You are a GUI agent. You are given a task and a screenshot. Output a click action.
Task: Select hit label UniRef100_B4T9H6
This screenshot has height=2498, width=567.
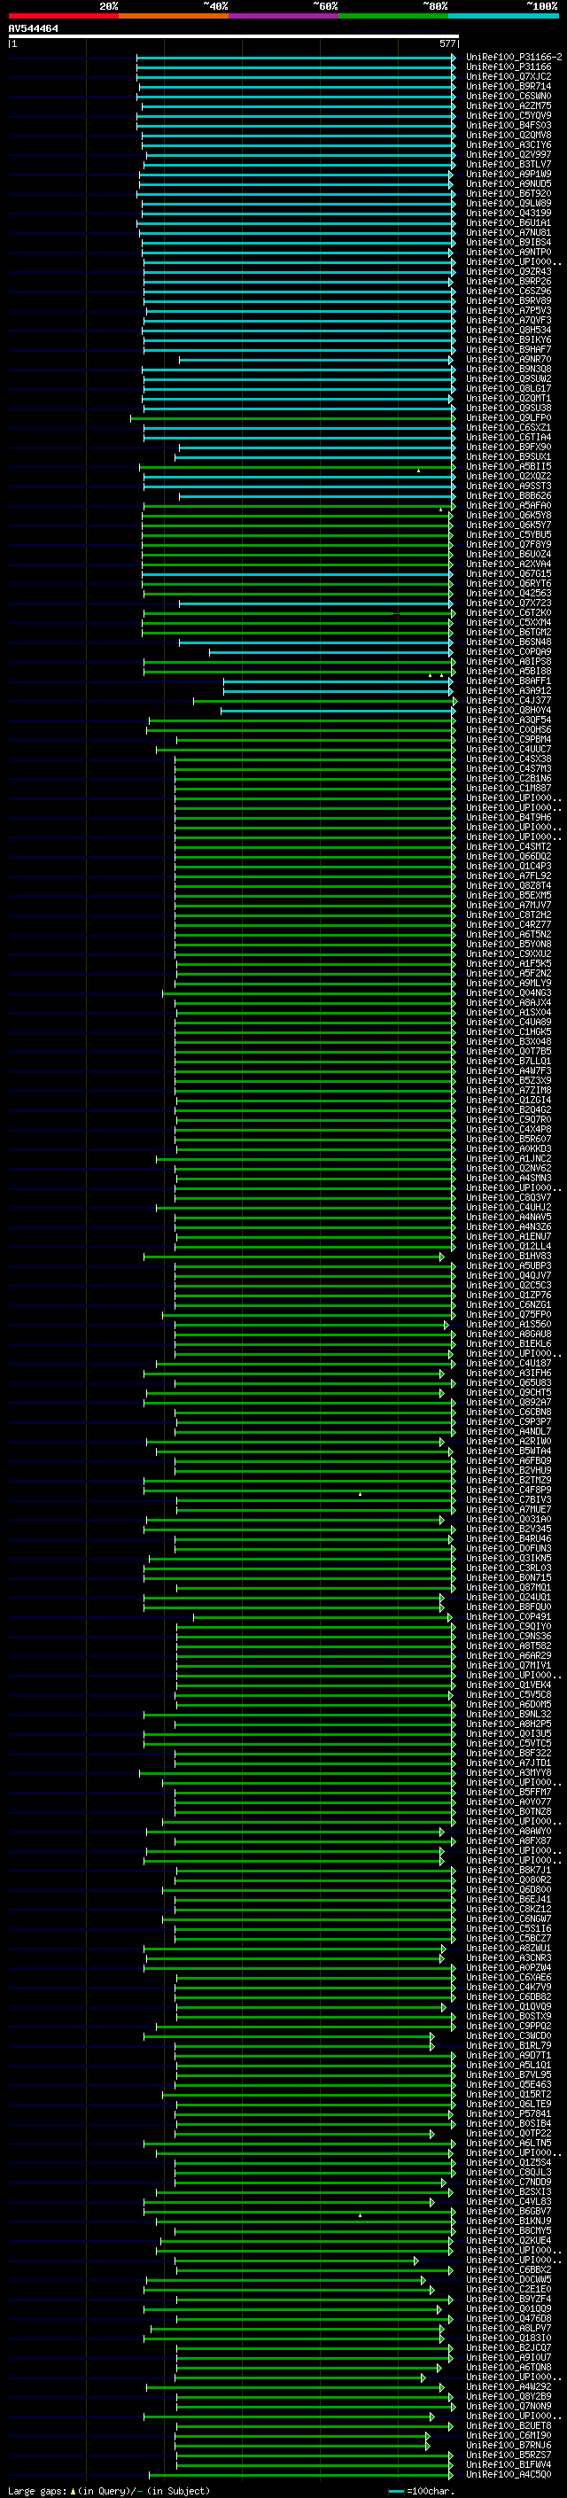tap(508, 818)
